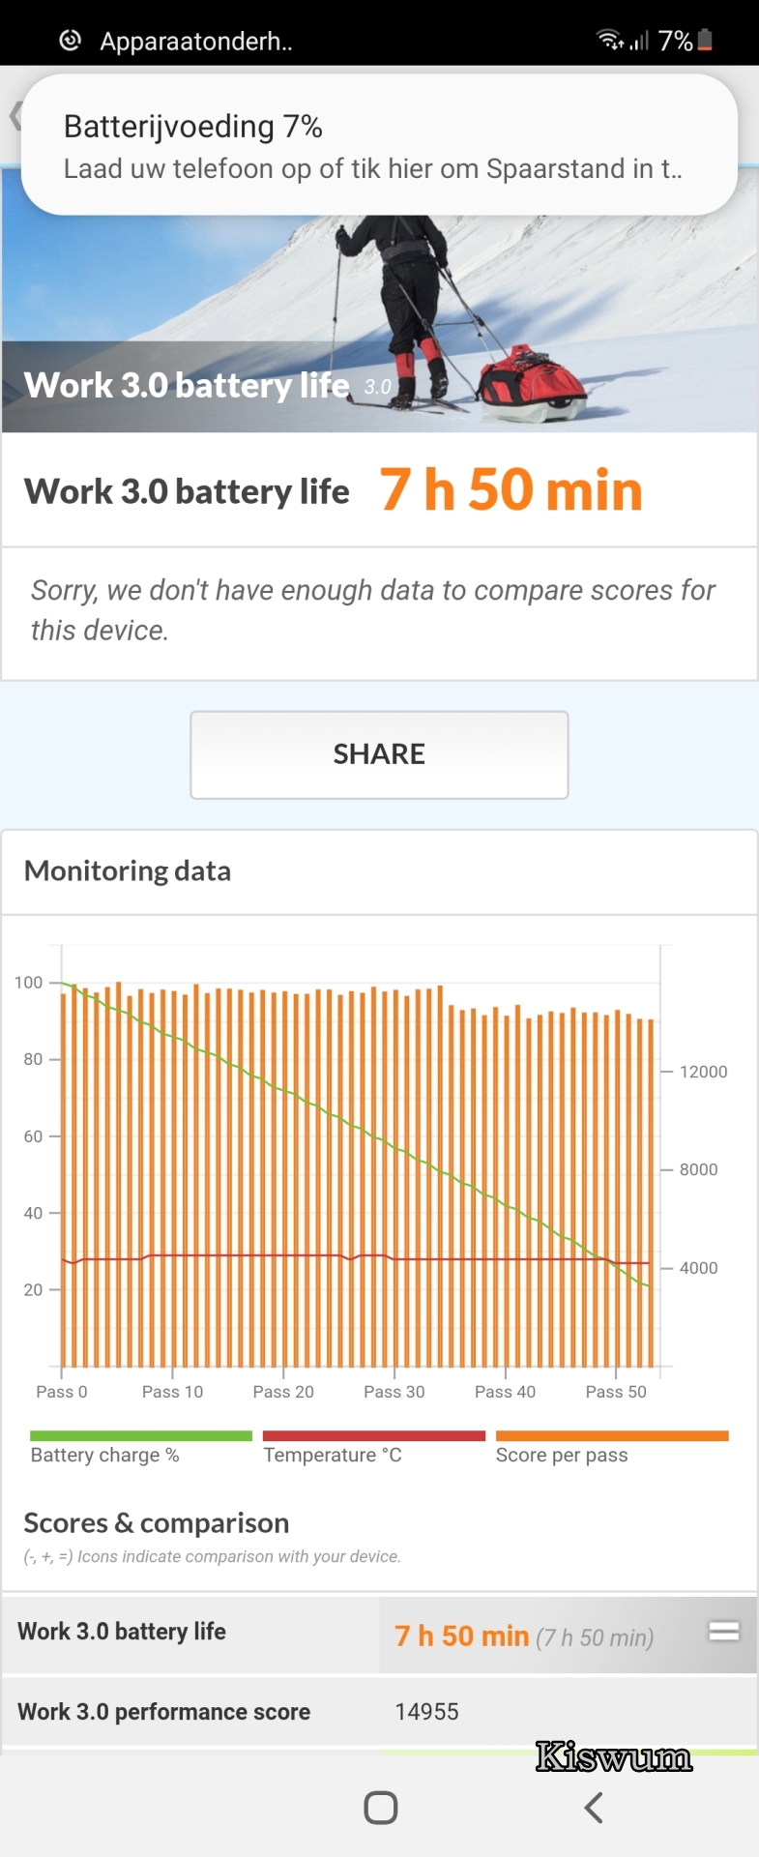The image size is (759, 1857).
Task: Expand the Work 3.0 battery life row
Action: [379, 1633]
